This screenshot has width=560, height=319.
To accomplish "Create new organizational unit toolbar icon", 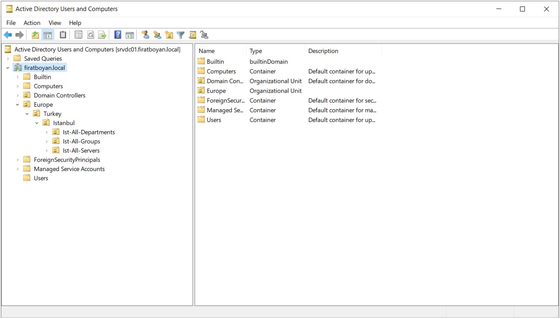I will click(169, 35).
